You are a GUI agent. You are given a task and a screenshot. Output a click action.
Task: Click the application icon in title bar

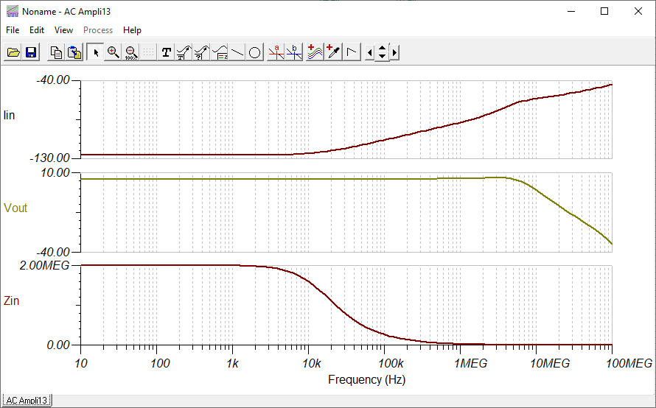(x=13, y=11)
